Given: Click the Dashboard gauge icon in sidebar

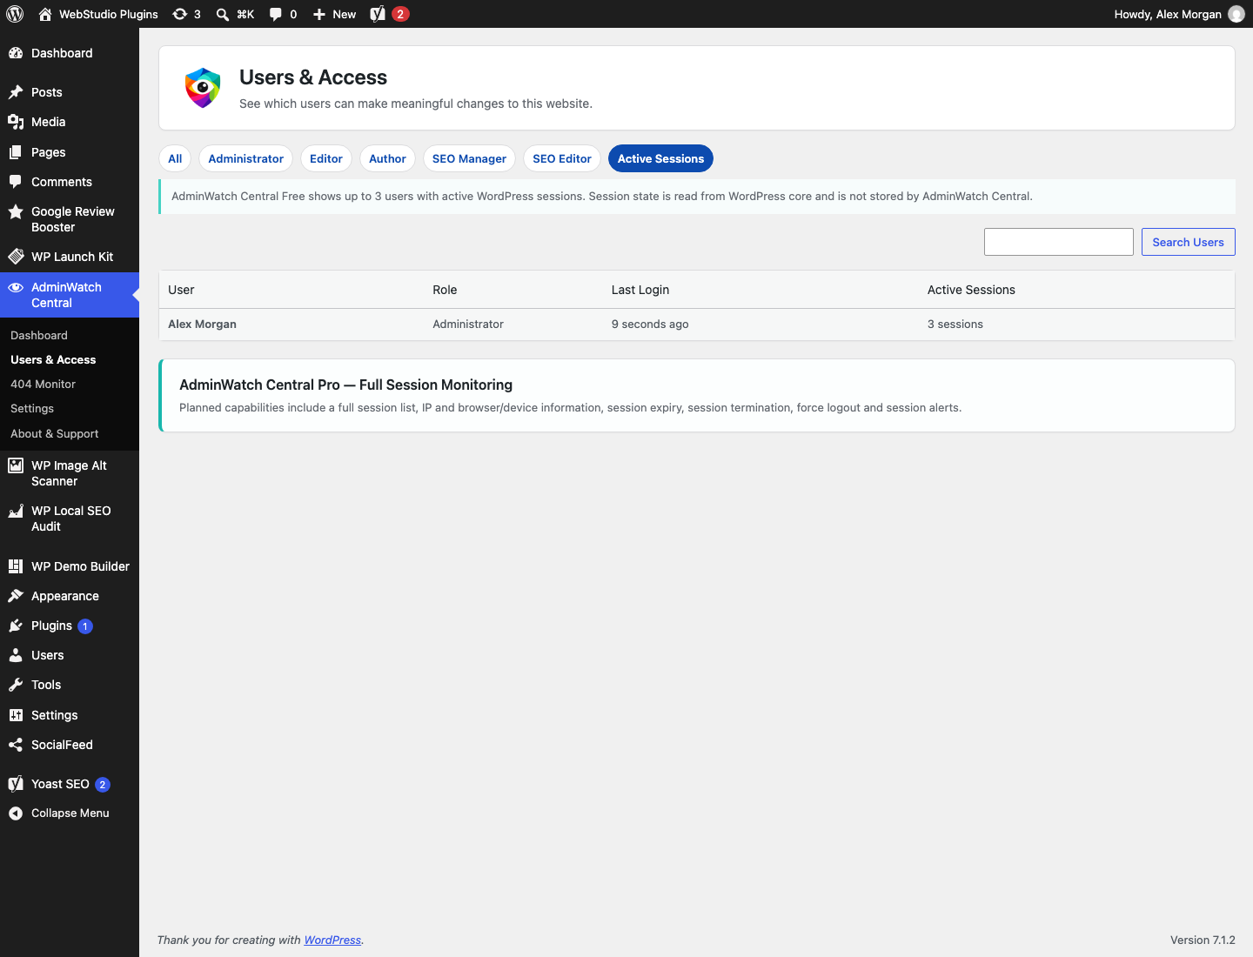Looking at the screenshot, I should pyautogui.click(x=16, y=53).
